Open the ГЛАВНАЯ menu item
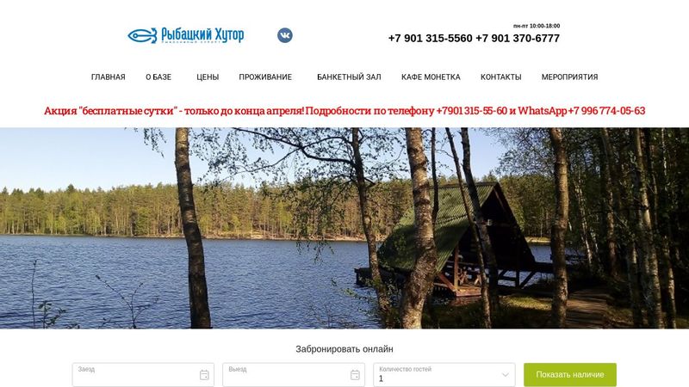 pyautogui.click(x=109, y=77)
